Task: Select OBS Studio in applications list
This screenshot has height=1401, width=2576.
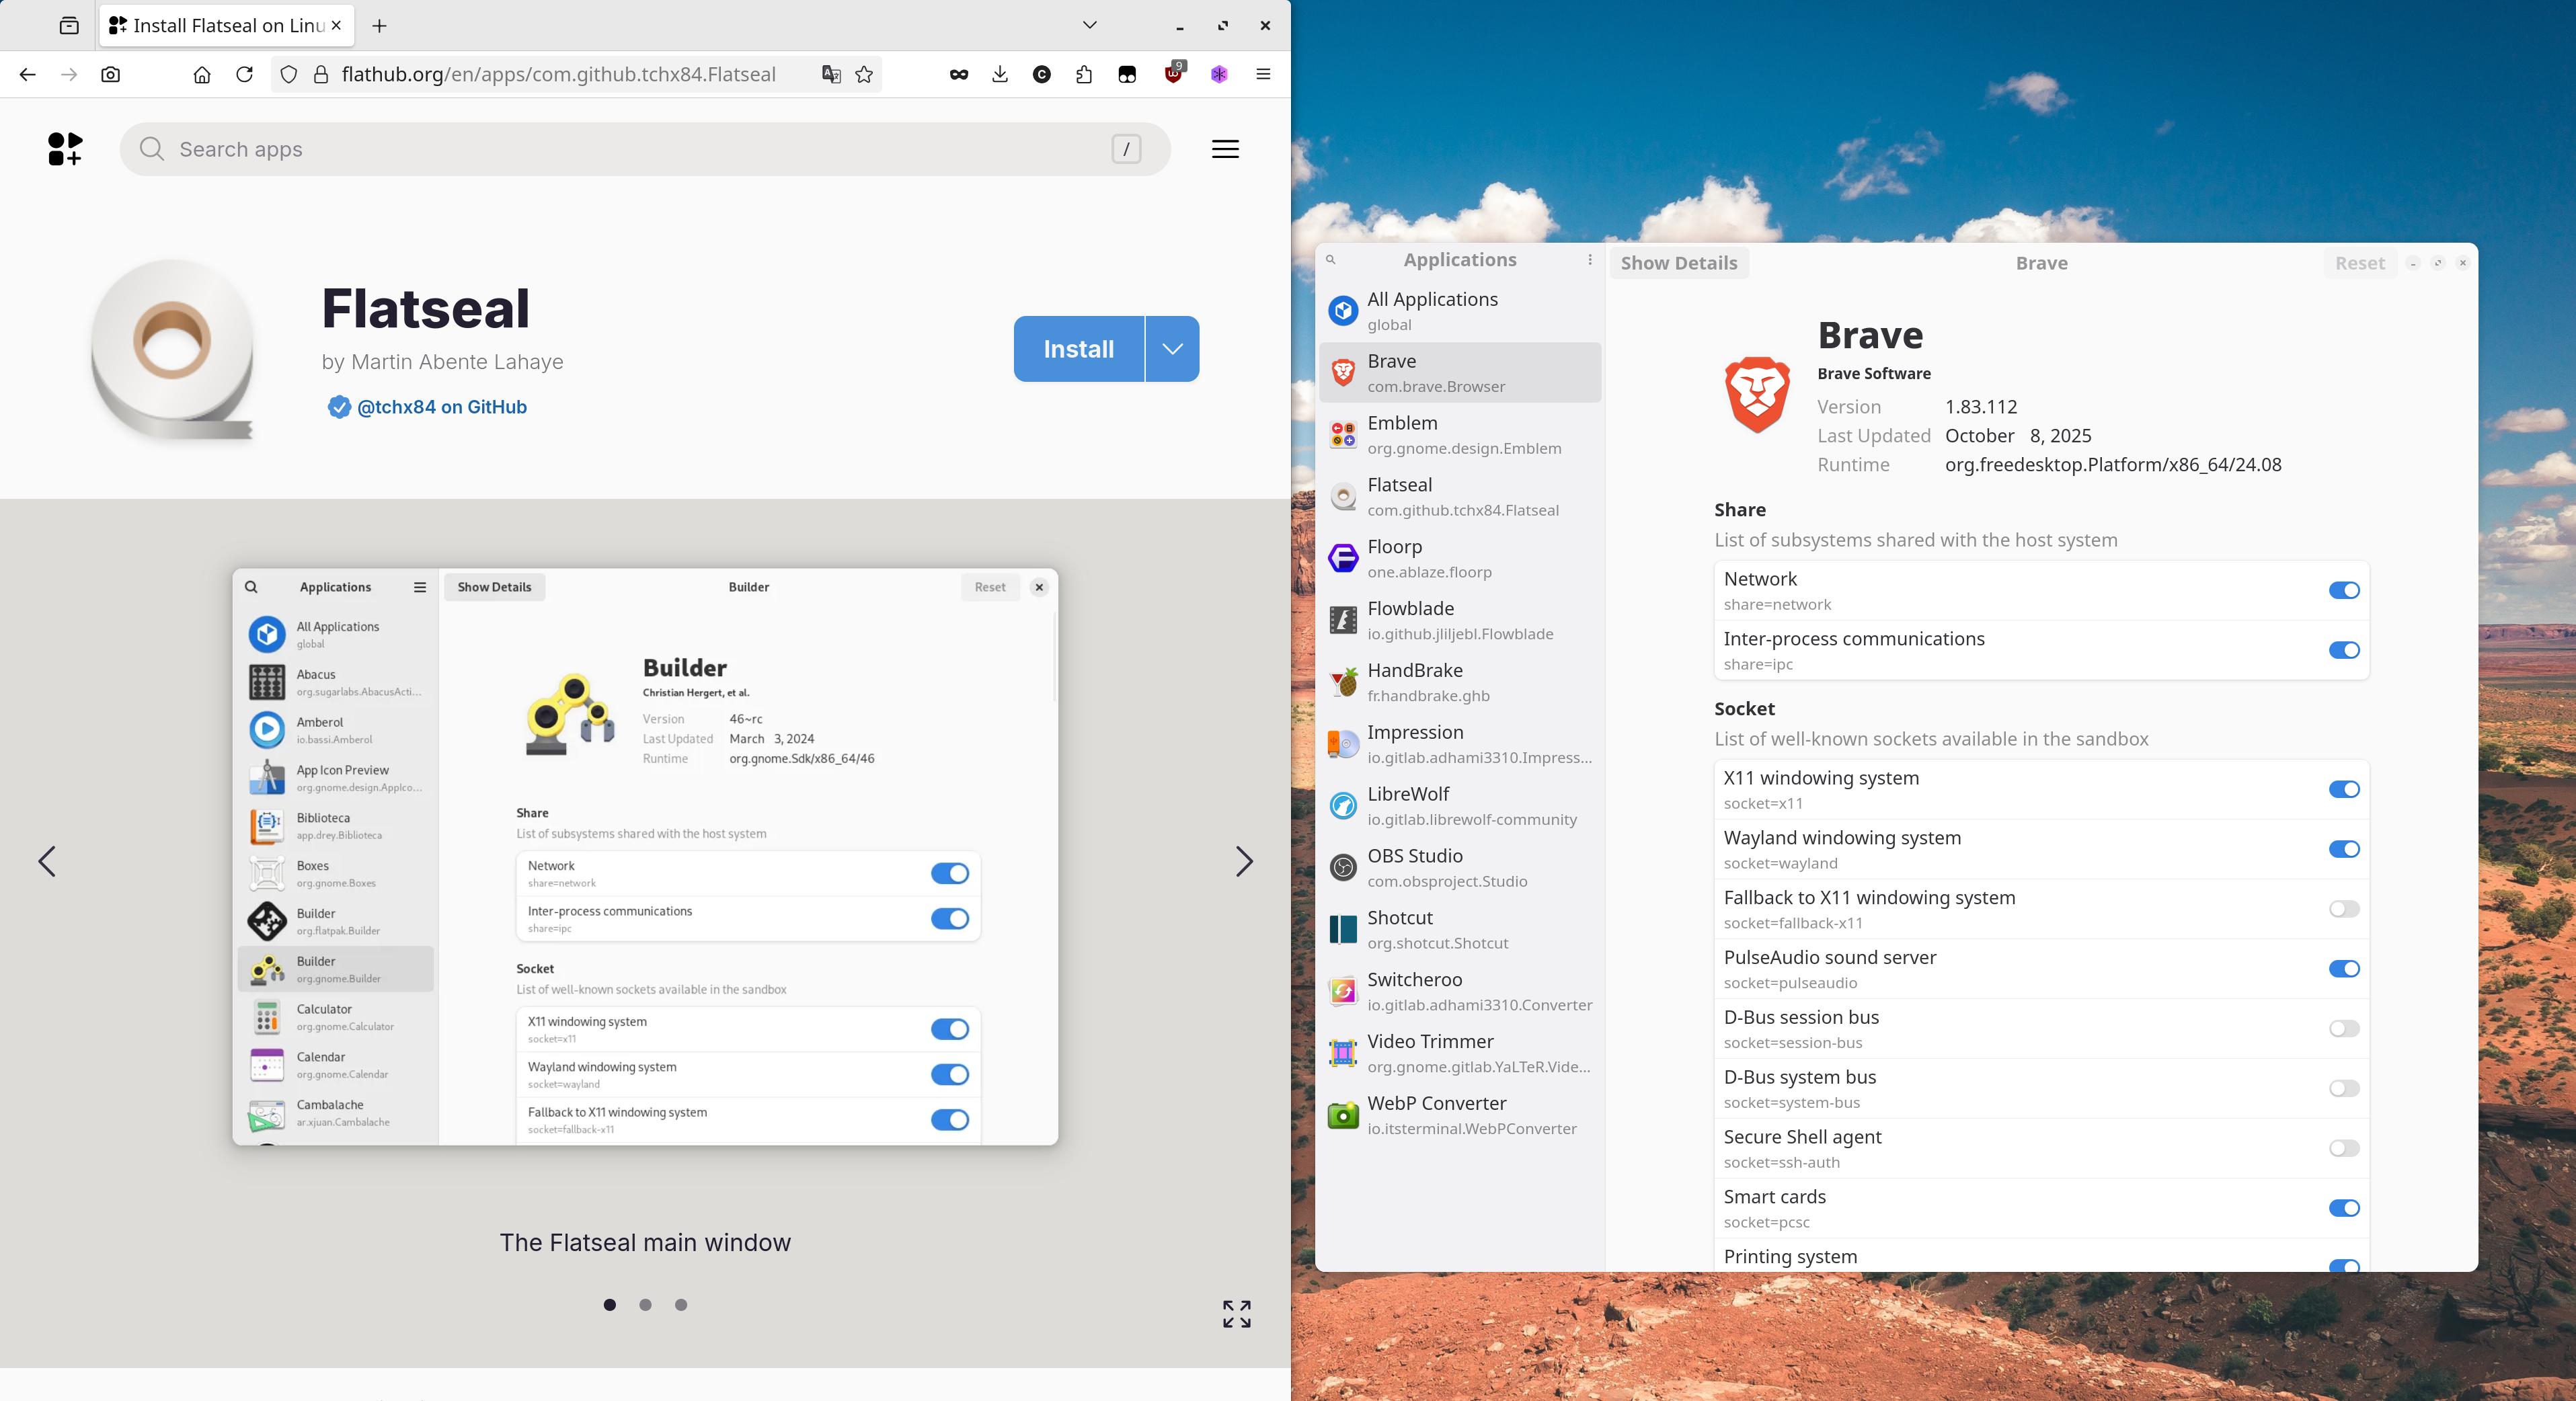Action: click(1459, 867)
